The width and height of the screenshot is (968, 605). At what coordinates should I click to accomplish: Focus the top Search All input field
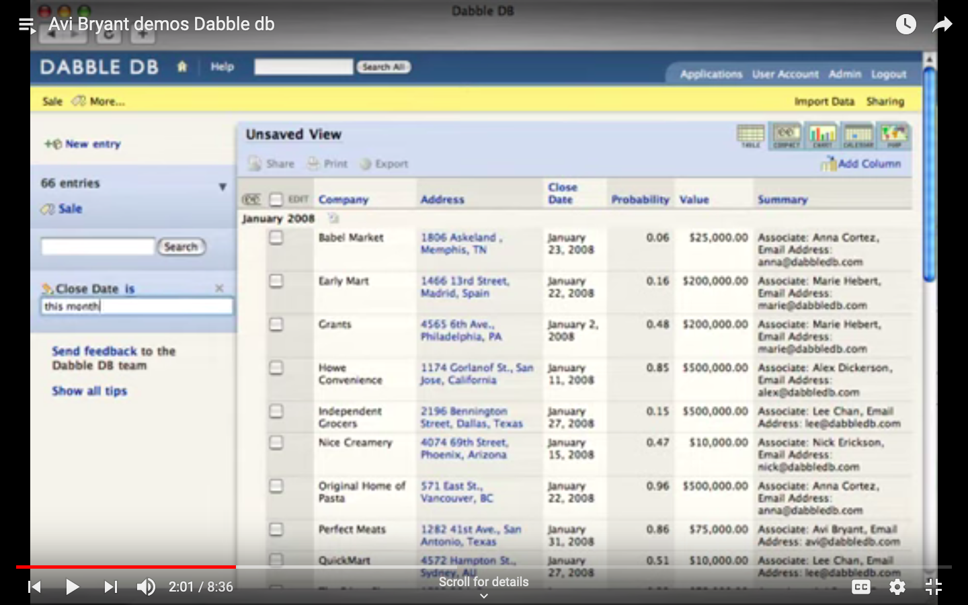tap(303, 67)
